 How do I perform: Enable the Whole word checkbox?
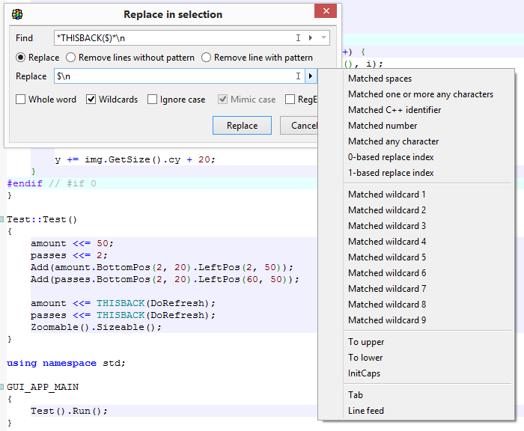[21, 100]
